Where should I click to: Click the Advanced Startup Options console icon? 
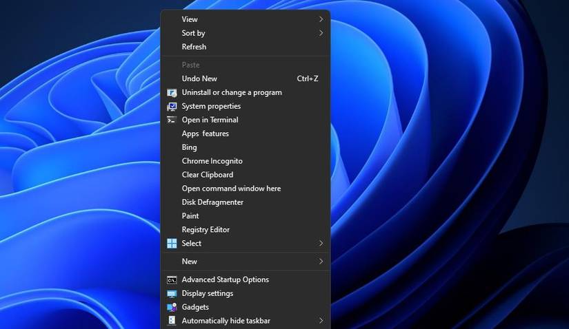pos(172,279)
